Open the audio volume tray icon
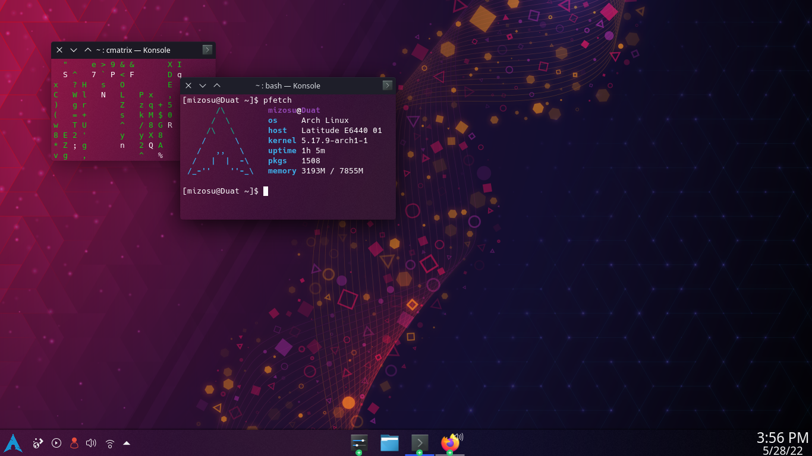 (x=91, y=443)
